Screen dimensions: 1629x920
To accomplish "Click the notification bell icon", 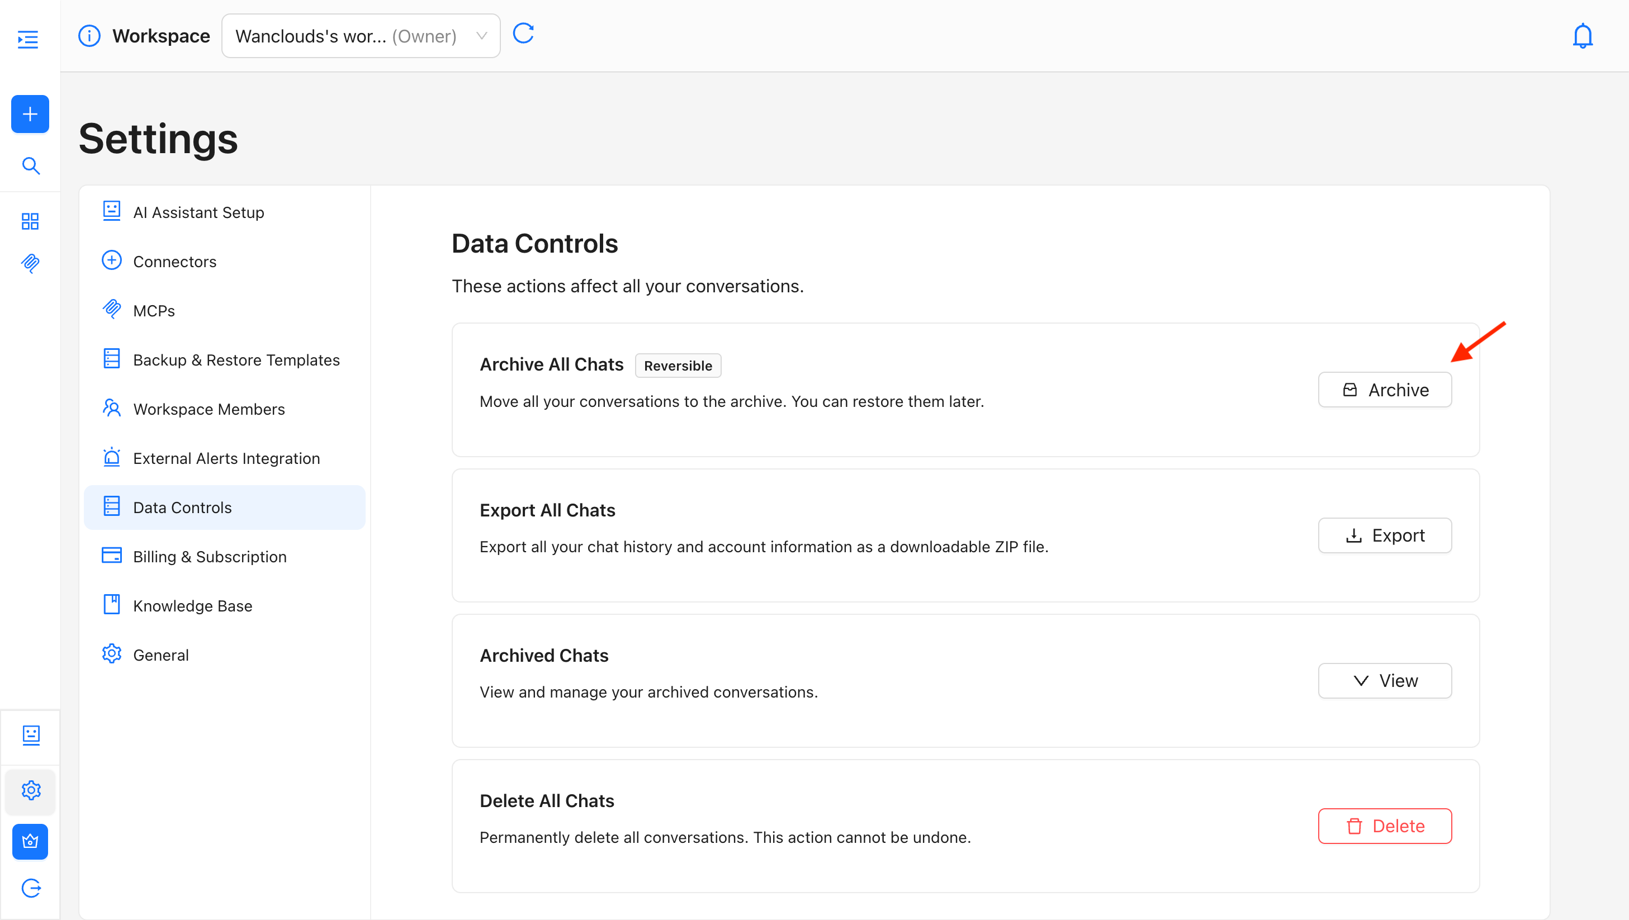I will tap(1582, 36).
